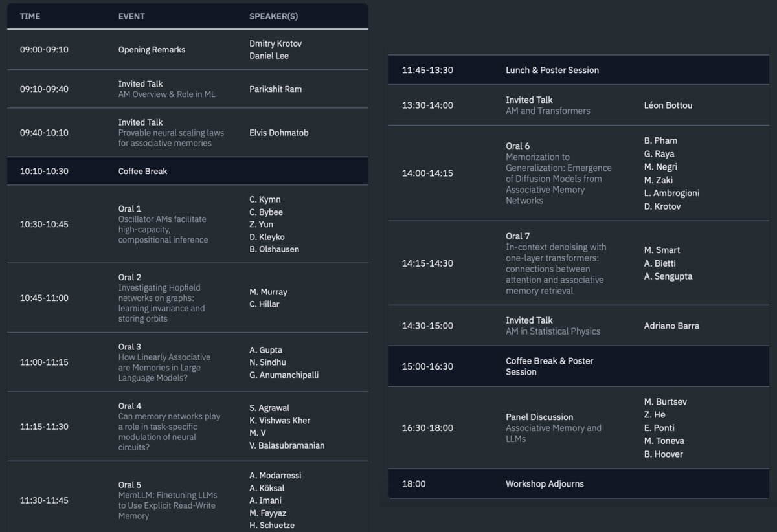Click speaker Léon Bottou
This screenshot has width=777, height=532.
[668, 105]
